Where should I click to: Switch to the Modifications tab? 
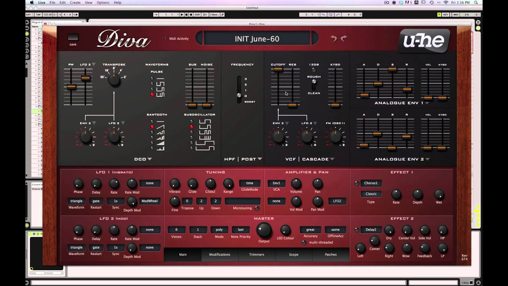219,255
